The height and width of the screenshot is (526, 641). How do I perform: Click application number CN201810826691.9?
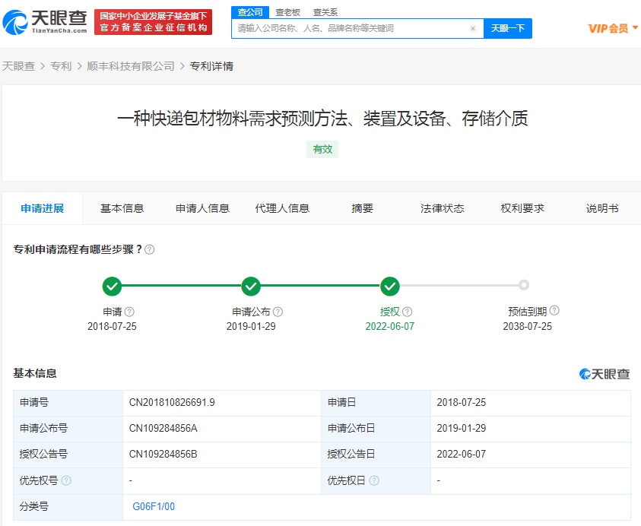[172, 403]
